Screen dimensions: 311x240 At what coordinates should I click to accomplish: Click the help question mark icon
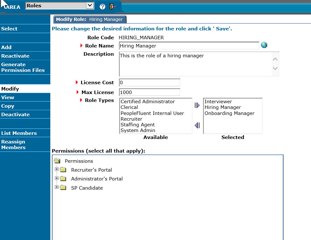tap(102, 7)
